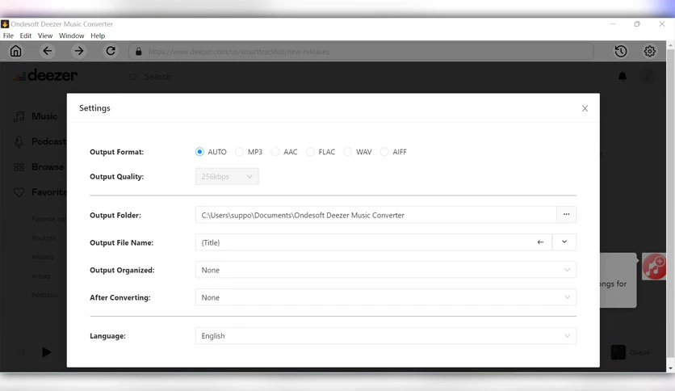Open the View menu
Screen dimensions: 675x391
[x=44, y=36]
